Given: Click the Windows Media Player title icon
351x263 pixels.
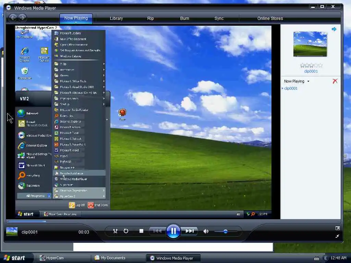Looking at the screenshot, I should [9, 8].
